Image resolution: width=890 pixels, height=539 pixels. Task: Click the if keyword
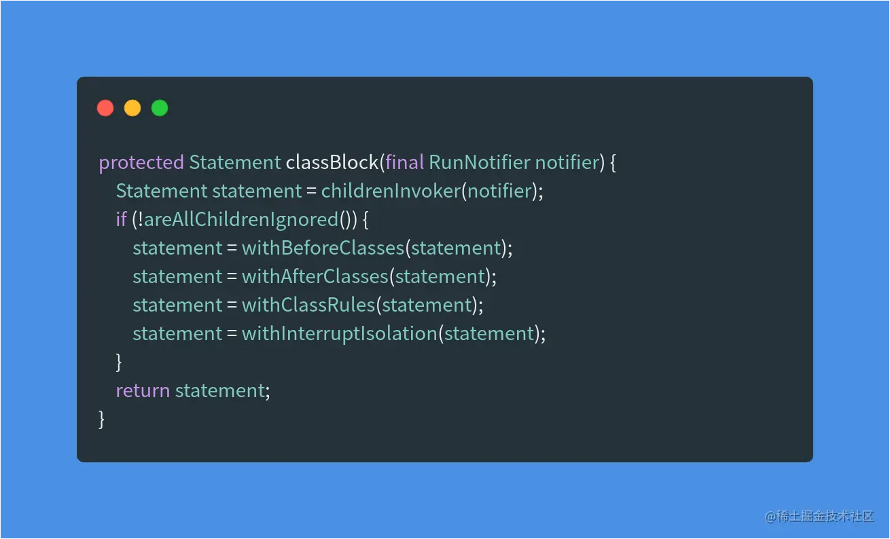[x=122, y=220]
